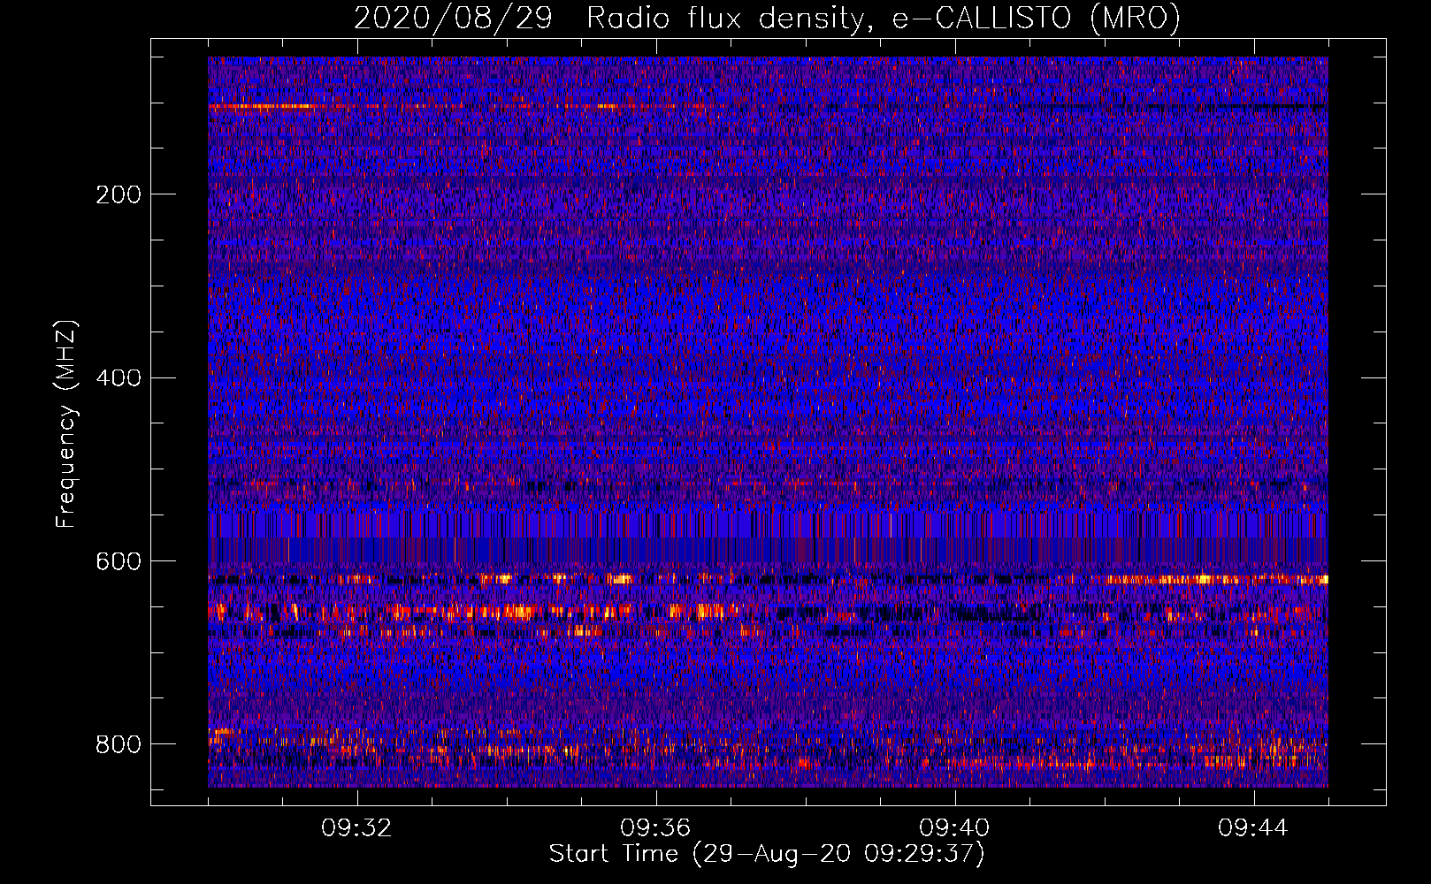Click the '800' frequency tick label
Viewport: 1431px width, 884px height.
[x=119, y=744]
